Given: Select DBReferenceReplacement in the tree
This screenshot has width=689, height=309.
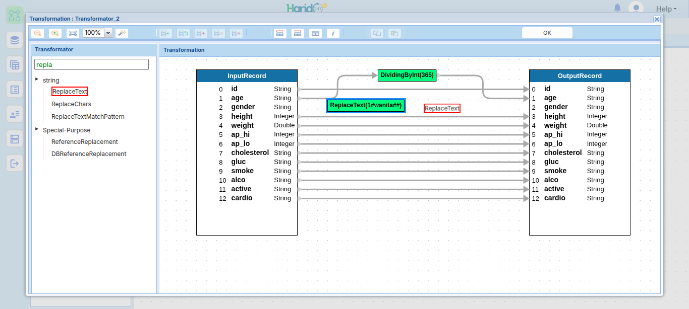Looking at the screenshot, I should click(x=89, y=154).
